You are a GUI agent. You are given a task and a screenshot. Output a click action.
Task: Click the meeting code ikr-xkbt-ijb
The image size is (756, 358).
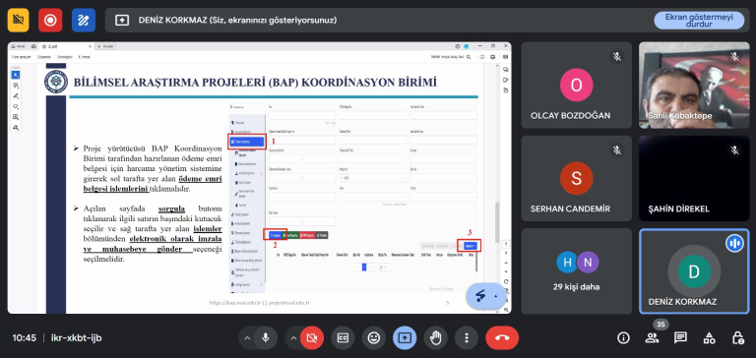pyautogui.click(x=76, y=338)
